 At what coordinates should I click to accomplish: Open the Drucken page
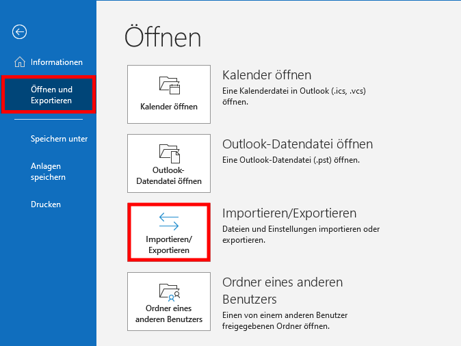[x=46, y=204]
